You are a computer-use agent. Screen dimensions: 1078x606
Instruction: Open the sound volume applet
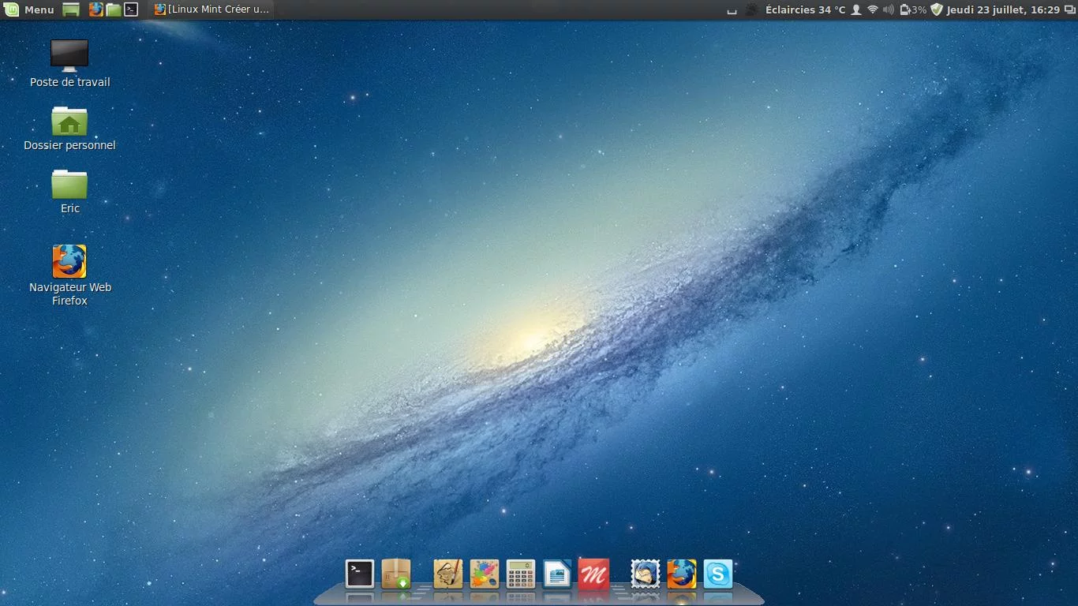coord(889,9)
